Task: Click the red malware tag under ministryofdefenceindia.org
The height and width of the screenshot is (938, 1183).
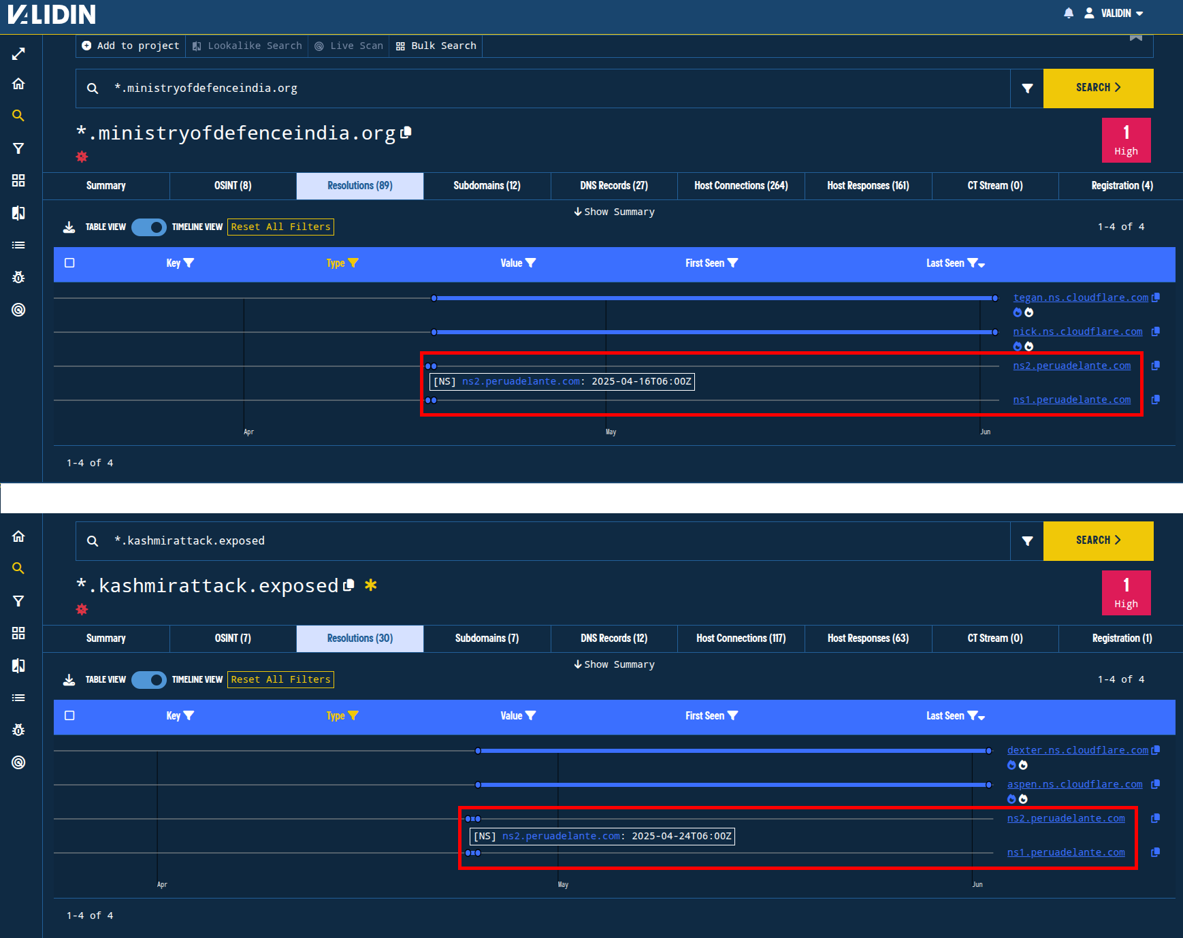Action: click(82, 157)
